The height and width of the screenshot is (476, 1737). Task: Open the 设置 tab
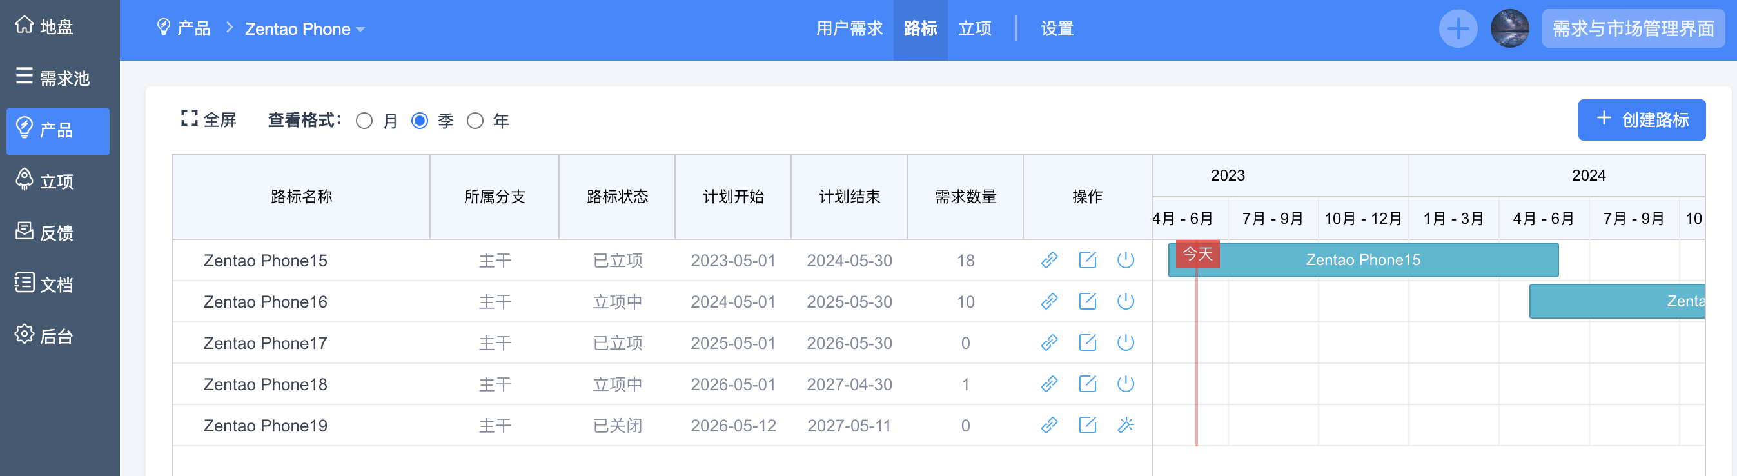pyautogui.click(x=1057, y=29)
